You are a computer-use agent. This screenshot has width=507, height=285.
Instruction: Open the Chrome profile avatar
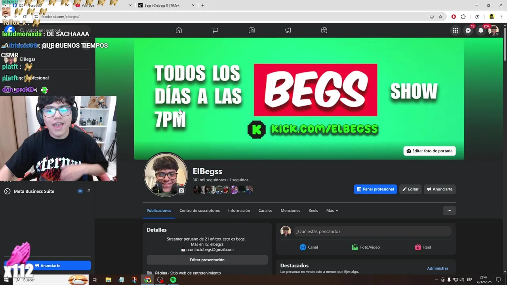(x=492, y=17)
